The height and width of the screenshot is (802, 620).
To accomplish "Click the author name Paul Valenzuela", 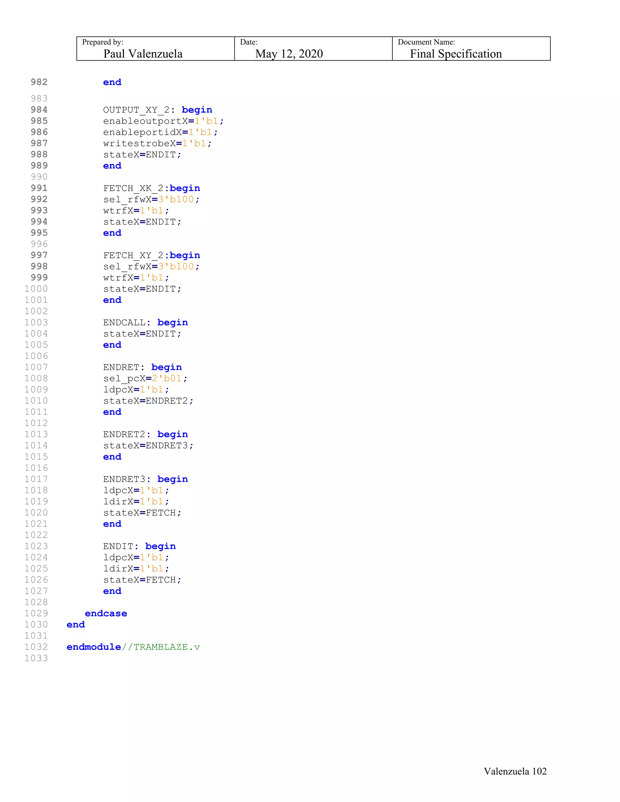I will (x=143, y=54).
